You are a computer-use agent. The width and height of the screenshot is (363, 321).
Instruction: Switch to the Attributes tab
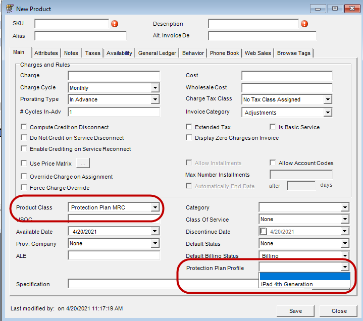click(x=46, y=53)
